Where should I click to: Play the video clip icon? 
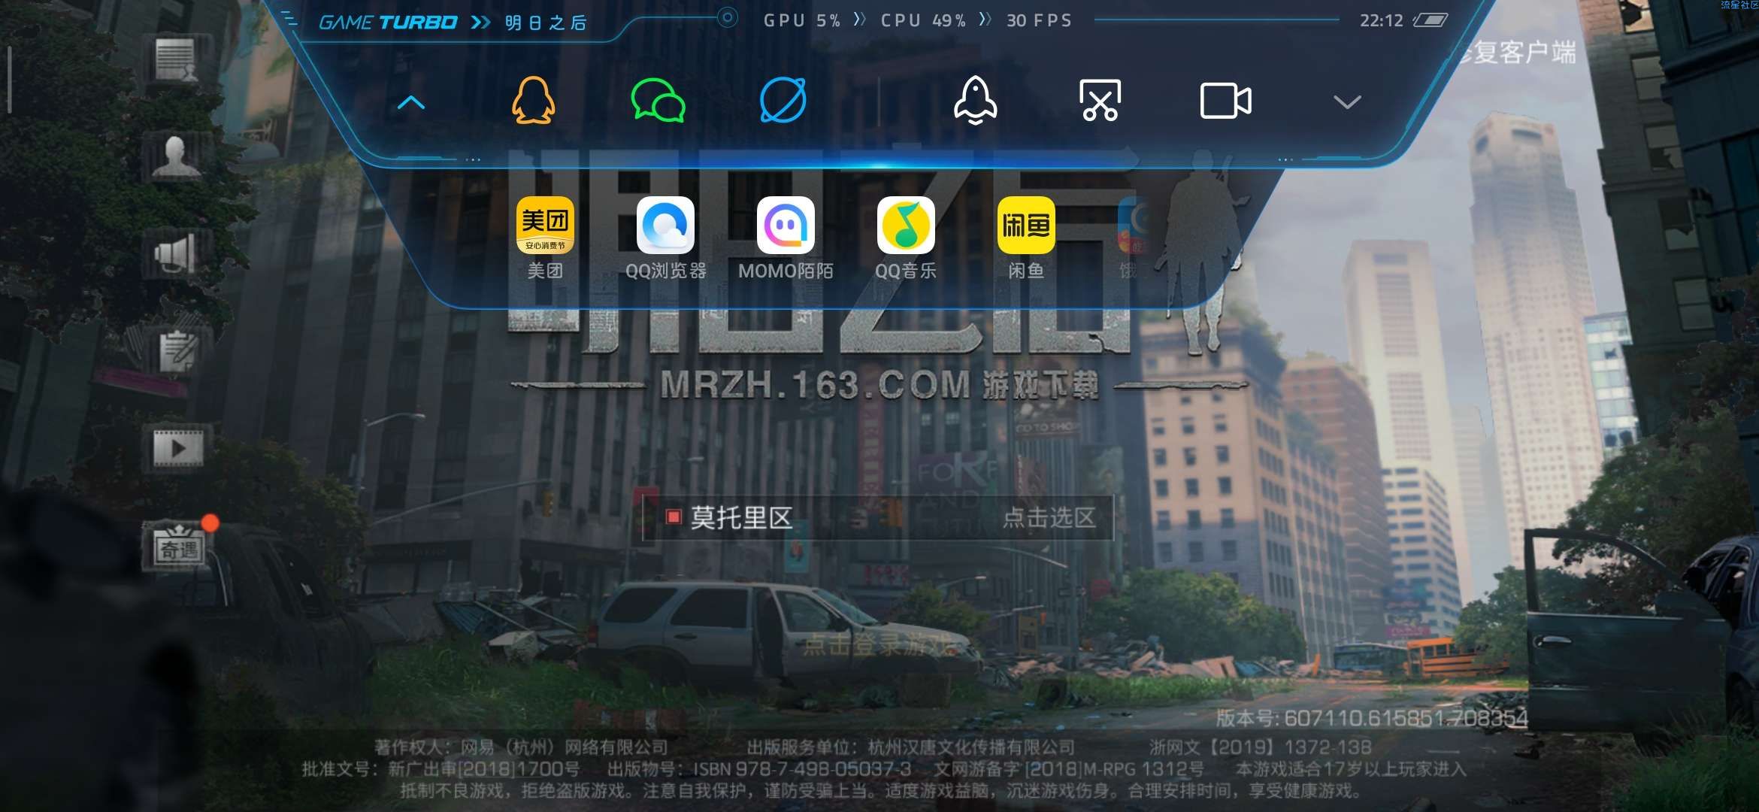[x=178, y=448]
